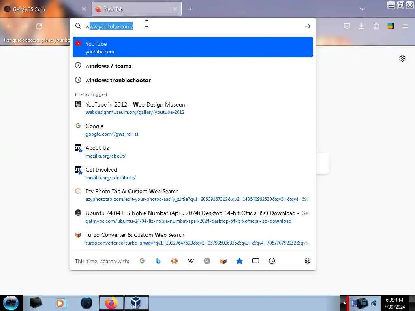The width and height of the screenshot is (415, 311).
Task: Open the Get Involved mozilla.org suggestion
Action: coord(193,173)
